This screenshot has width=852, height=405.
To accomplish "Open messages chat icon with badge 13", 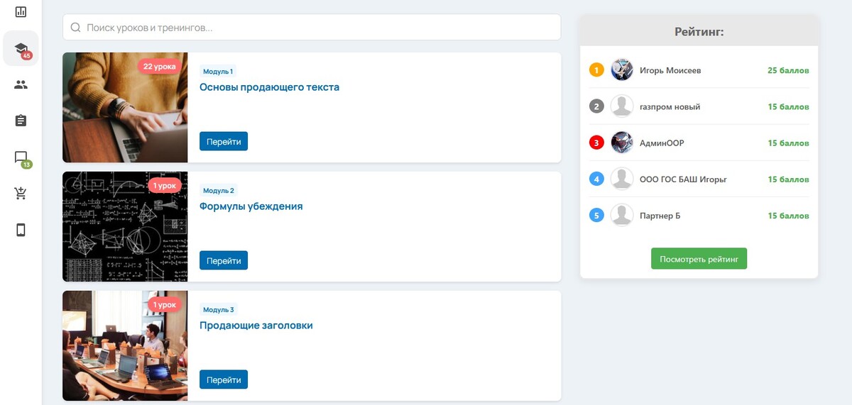I will (x=21, y=157).
